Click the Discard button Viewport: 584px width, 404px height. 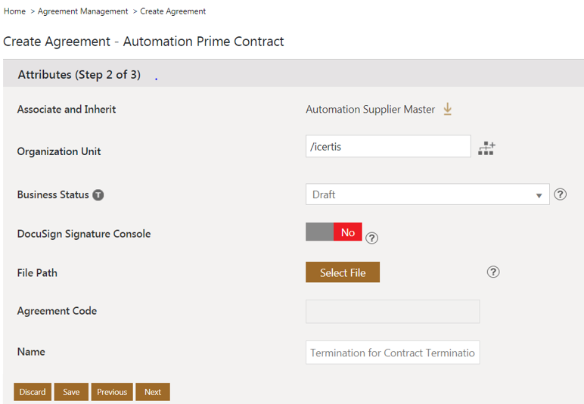tap(33, 392)
